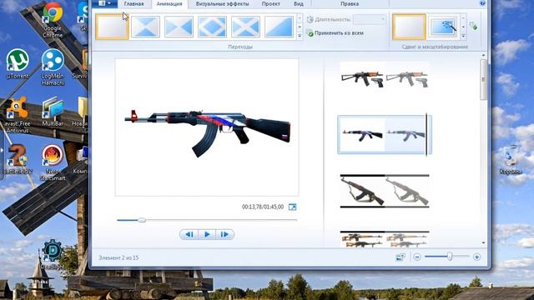
Task: Play the video preview
Action: tap(207, 234)
